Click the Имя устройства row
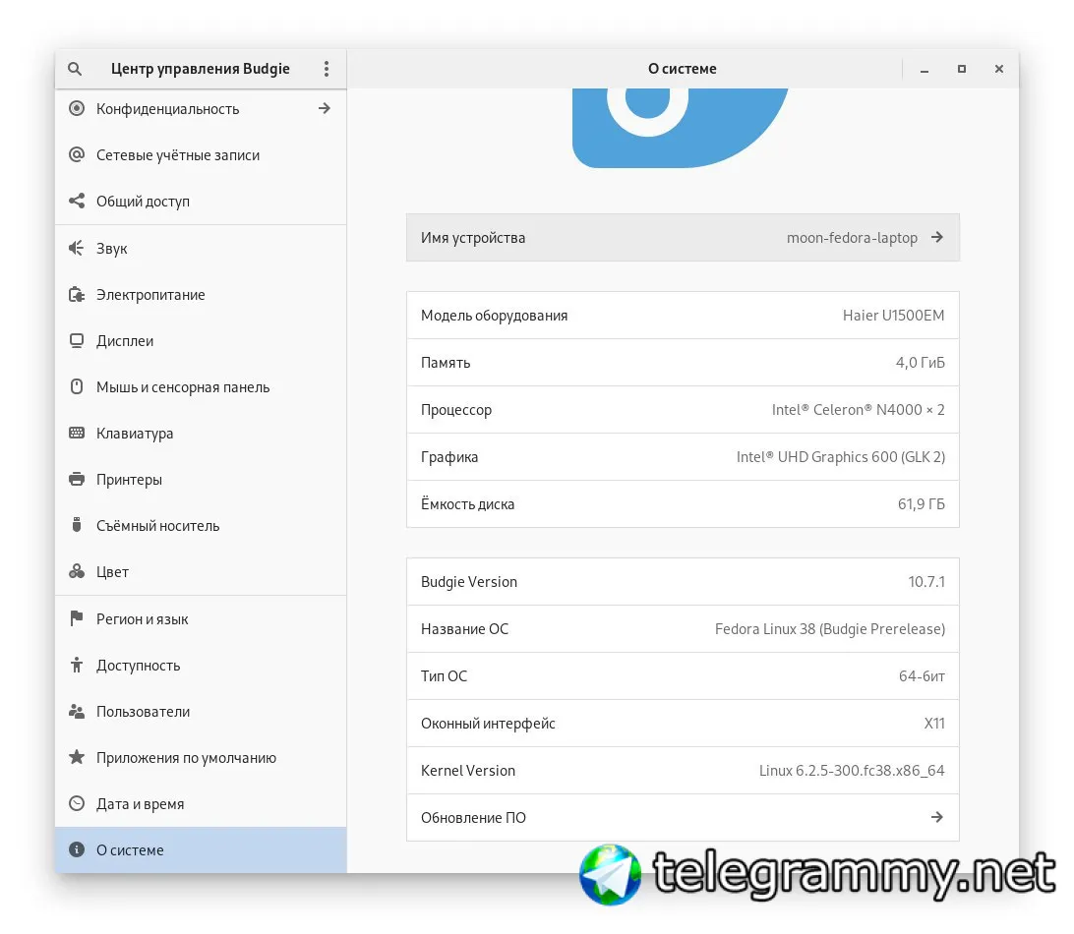1074x934 pixels. click(x=683, y=238)
